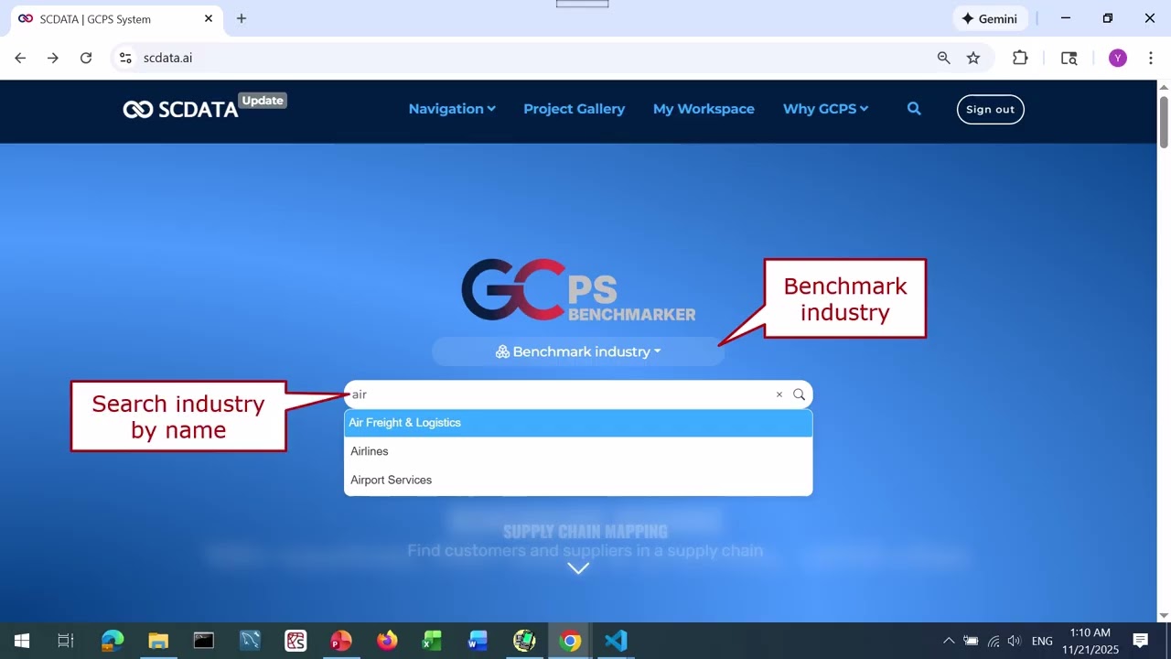Open the Chrome side panel icon
The height and width of the screenshot is (659, 1171).
[x=1069, y=58]
